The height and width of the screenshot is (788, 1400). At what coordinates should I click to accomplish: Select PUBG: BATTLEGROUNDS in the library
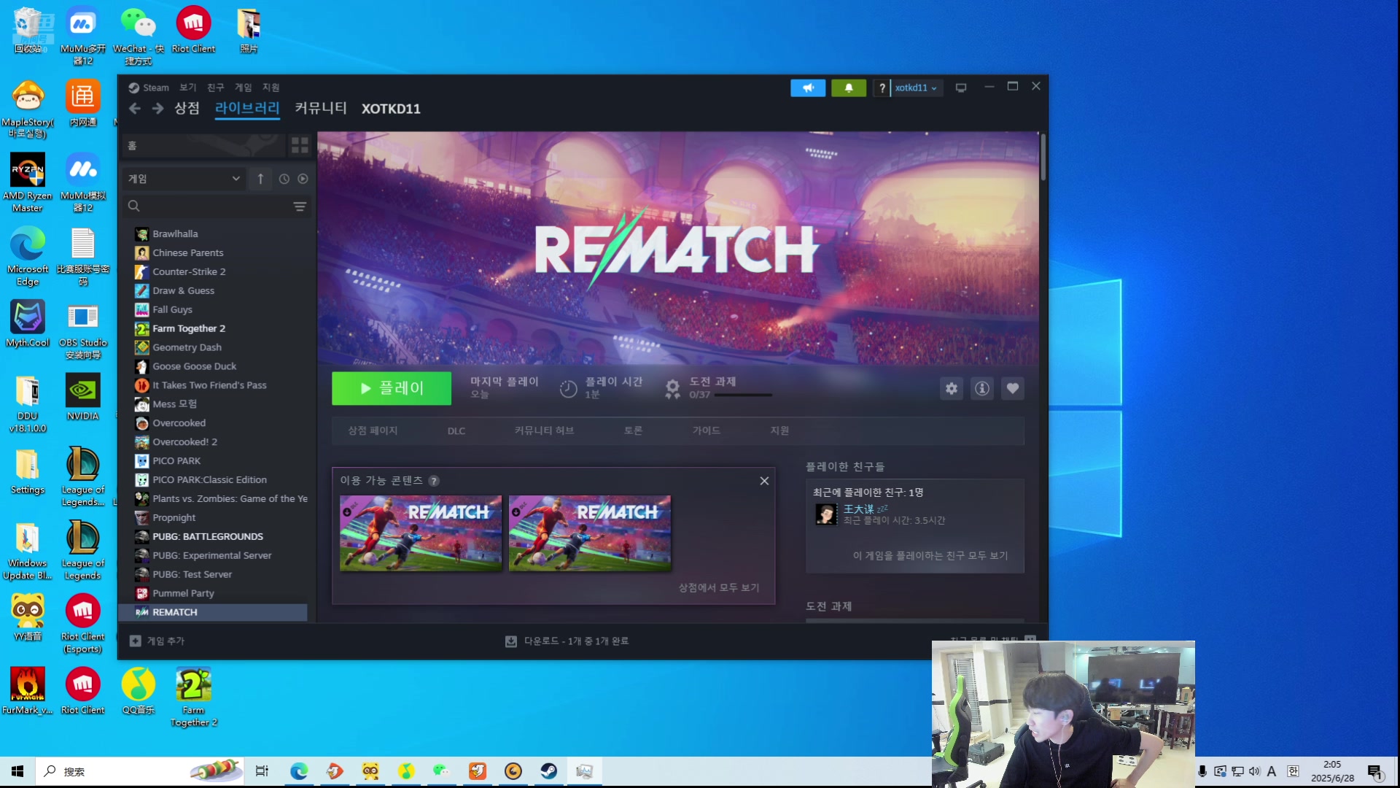coord(208,537)
